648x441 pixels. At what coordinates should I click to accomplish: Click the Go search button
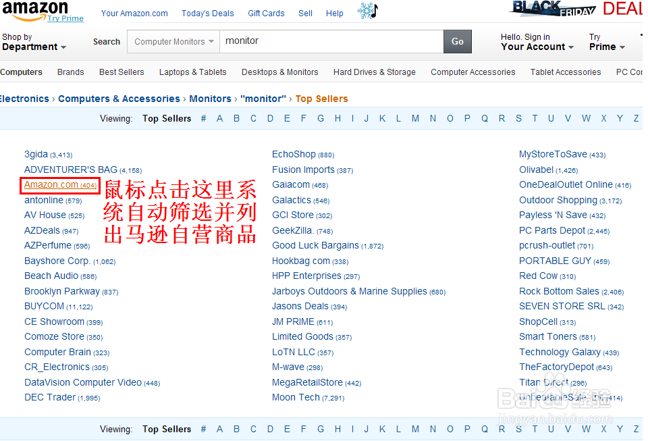click(457, 41)
